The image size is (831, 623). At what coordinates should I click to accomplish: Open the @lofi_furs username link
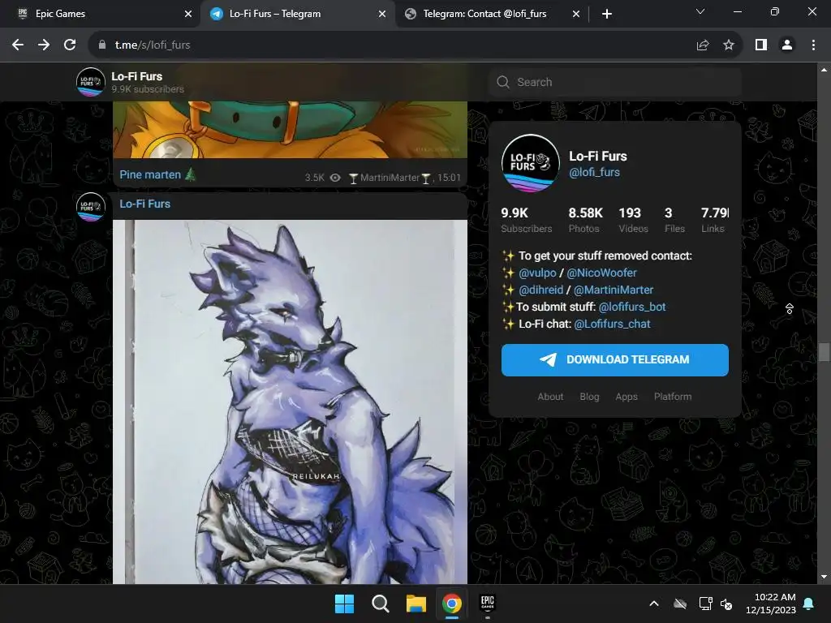594,172
